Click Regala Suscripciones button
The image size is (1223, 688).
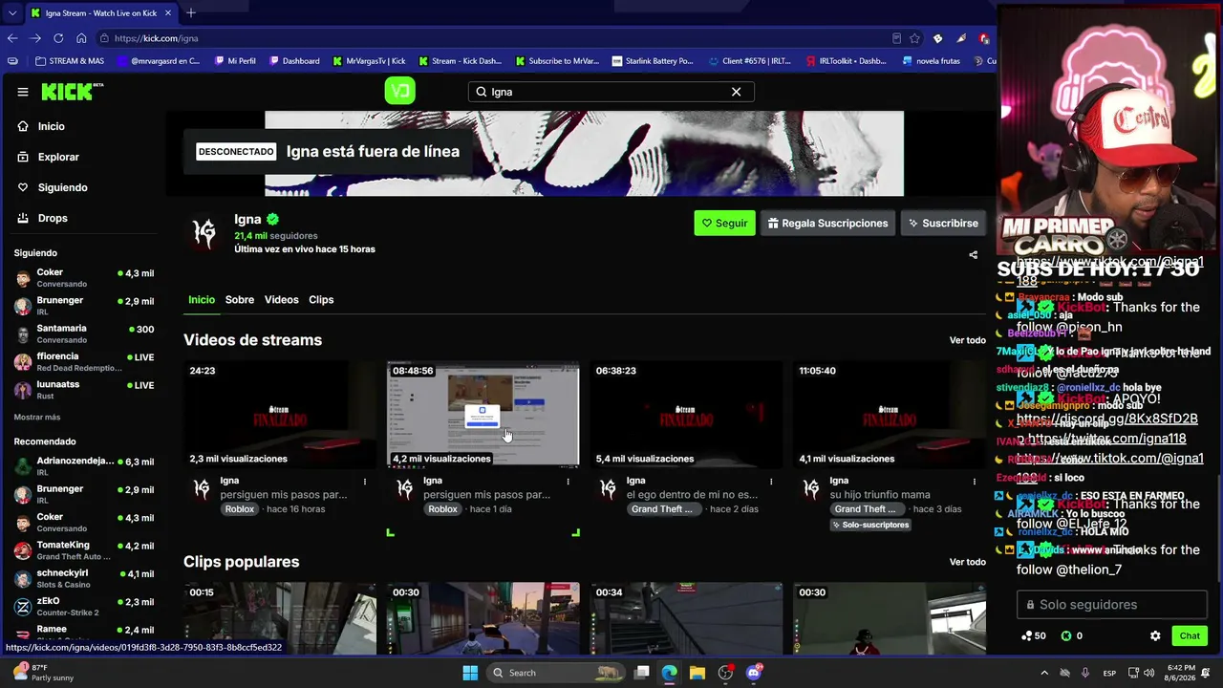(827, 223)
